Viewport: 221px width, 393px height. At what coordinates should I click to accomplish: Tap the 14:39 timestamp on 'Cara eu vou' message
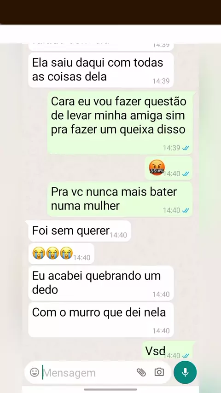pos(172,148)
